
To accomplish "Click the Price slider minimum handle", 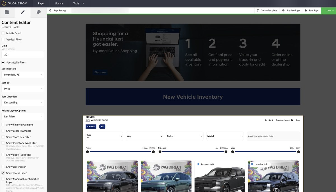I will (87, 152).
